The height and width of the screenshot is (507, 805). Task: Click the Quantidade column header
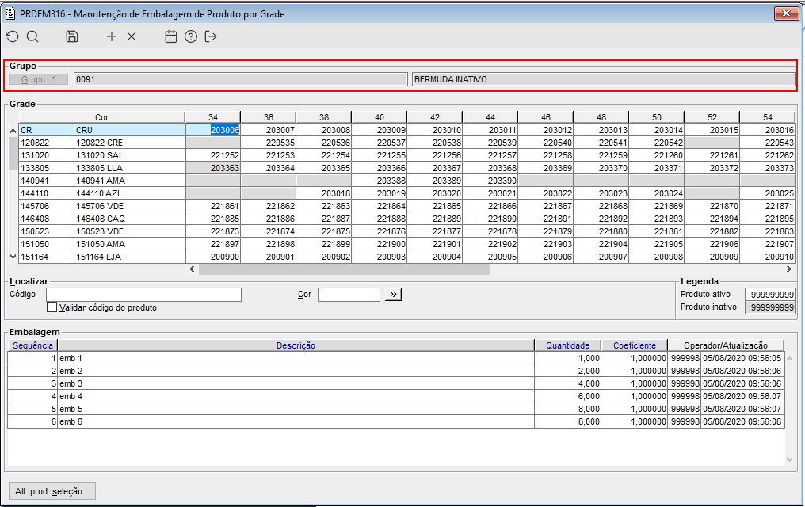click(x=567, y=345)
